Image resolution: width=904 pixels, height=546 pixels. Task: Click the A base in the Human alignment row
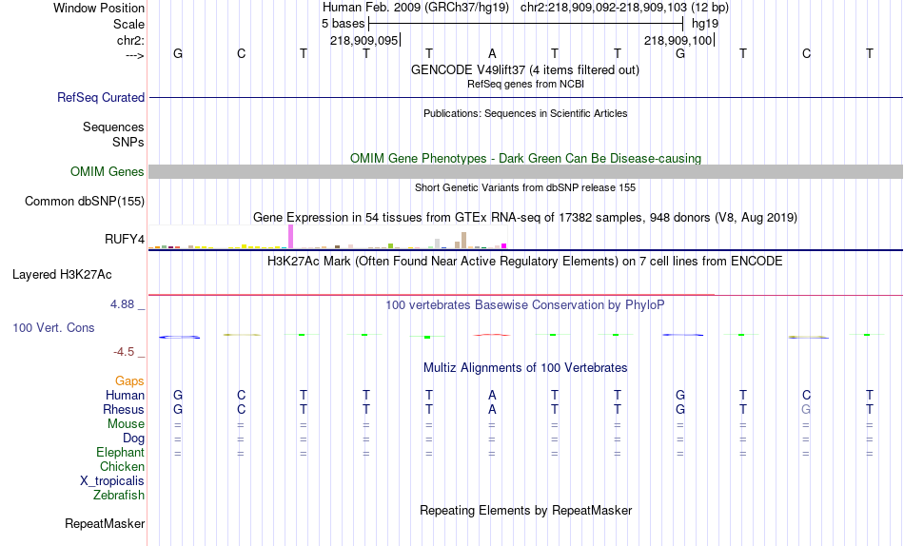[x=492, y=396]
